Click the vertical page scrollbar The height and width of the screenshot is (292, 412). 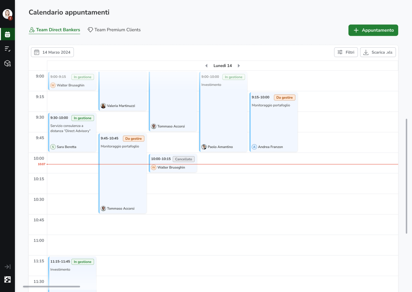[x=407, y=176]
